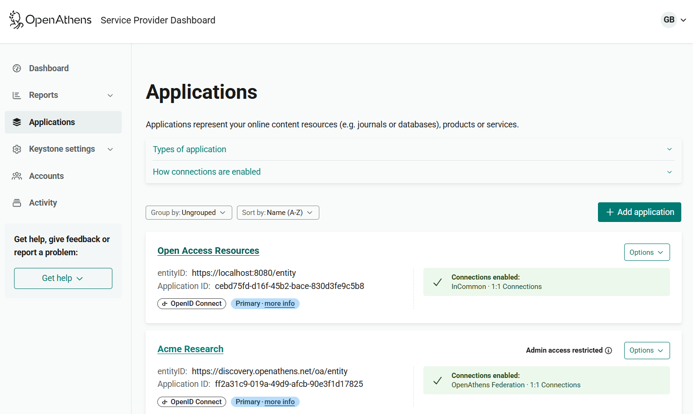The width and height of the screenshot is (693, 414).
Task: Click the Dashboard gauge icon in sidebar
Action: tap(17, 68)
